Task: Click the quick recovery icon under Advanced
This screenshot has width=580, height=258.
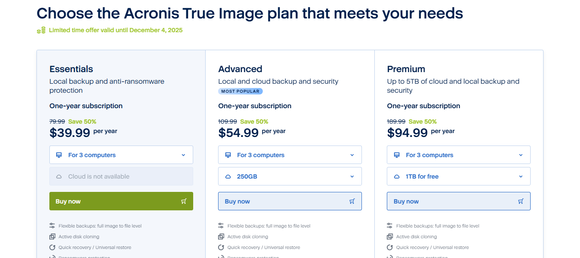Action: click(221, 247)
